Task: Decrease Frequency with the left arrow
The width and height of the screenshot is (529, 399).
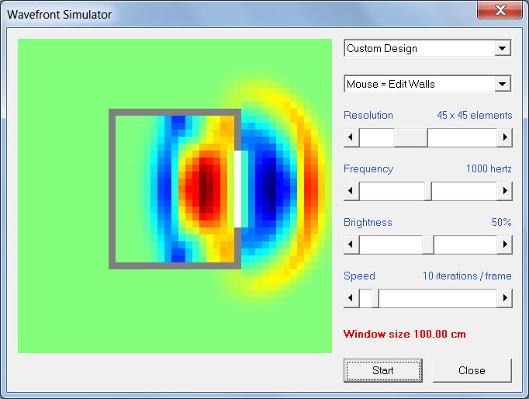Action: click(351, 191)
